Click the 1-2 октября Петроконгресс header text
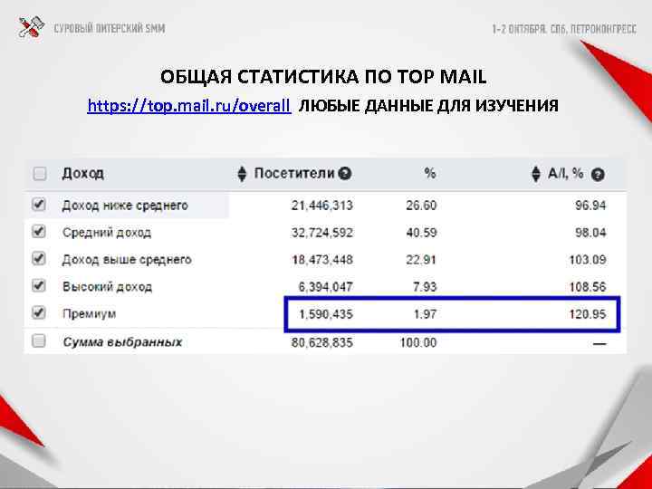Image resolution: width=652 pixels, height=489 pixels. coord(564,29)
